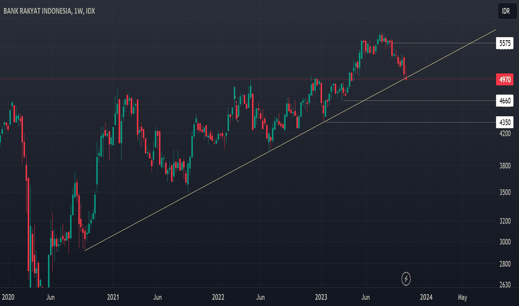519x306 pixels.
Task: Select the 4660 price level label
Action: 505,101
